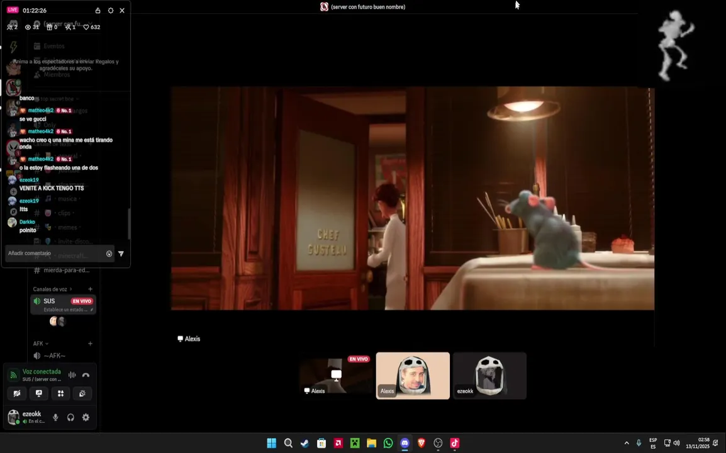Open the connection signal icon details
Image resolution: width=726 pixels, height=453 pixels.
point(13,375)
